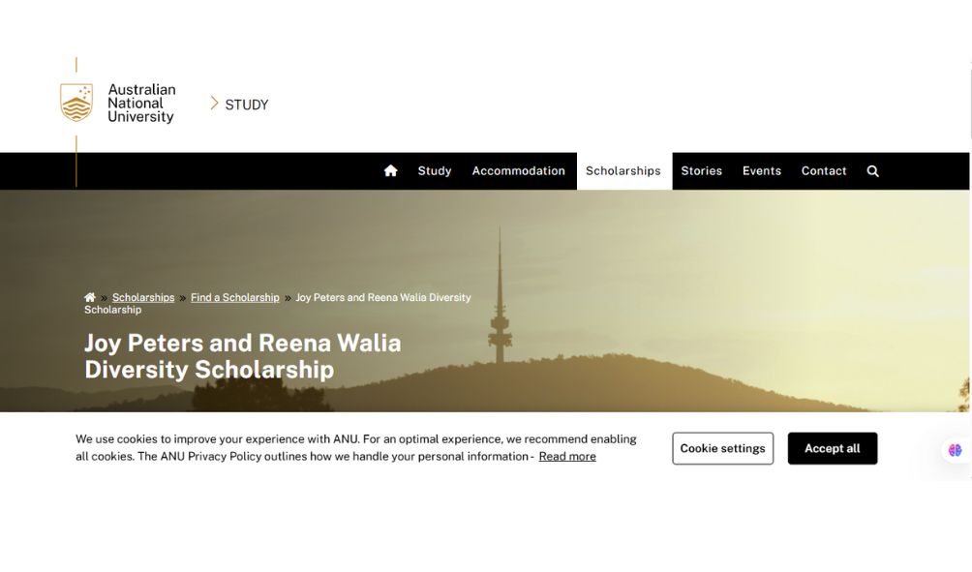Click the STUDY header link

pos(247,105)
